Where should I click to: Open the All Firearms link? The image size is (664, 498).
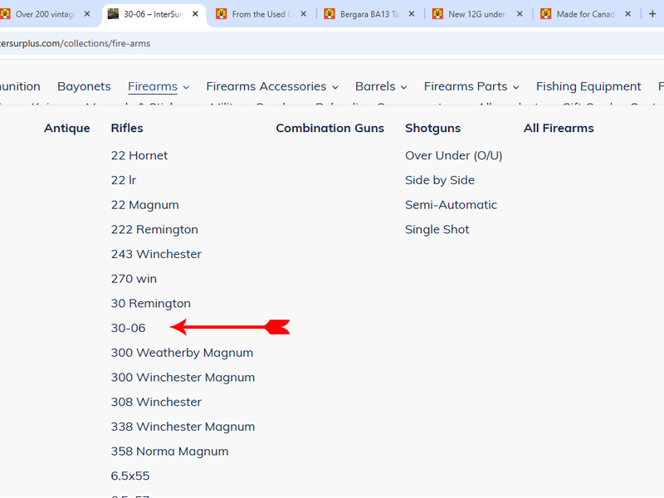point(559,128)
